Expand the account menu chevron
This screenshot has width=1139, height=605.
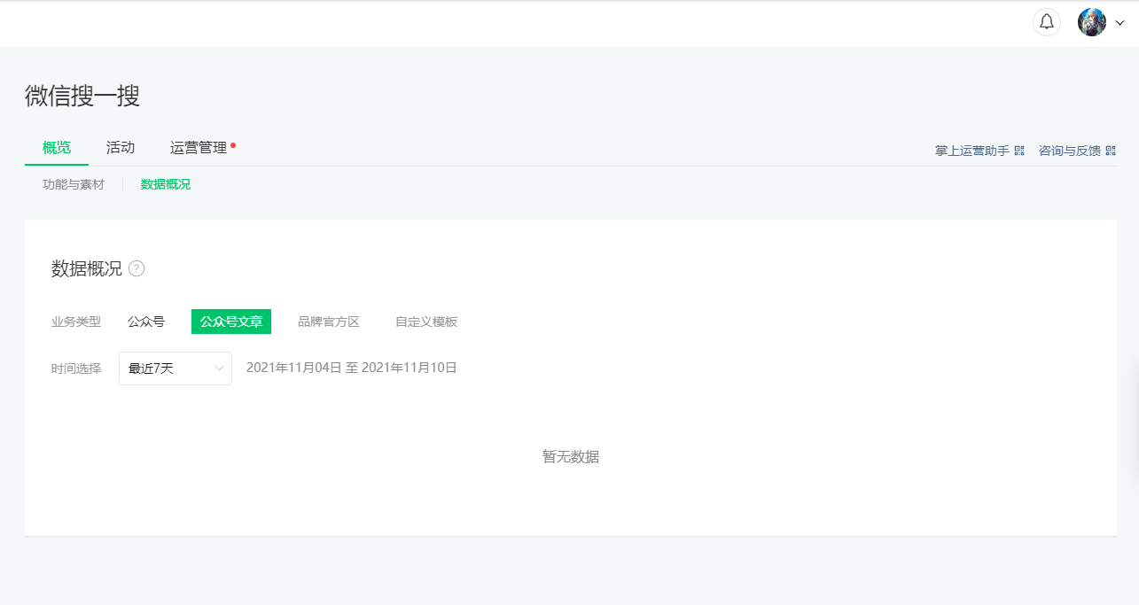point(1119,23)
